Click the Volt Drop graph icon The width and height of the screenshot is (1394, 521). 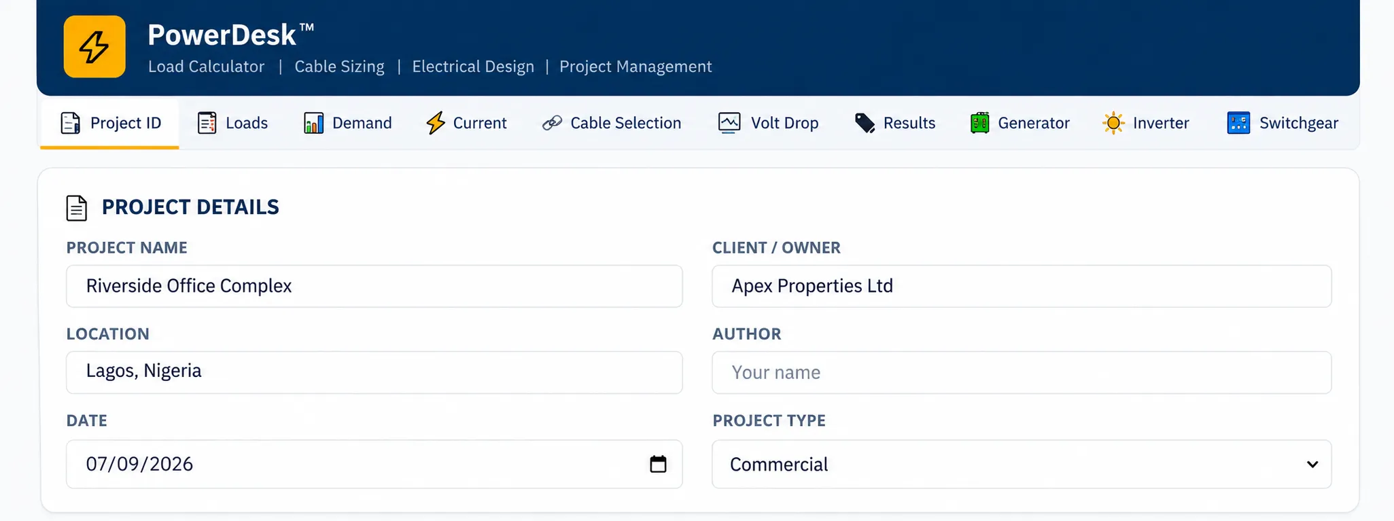pos(729,123)
